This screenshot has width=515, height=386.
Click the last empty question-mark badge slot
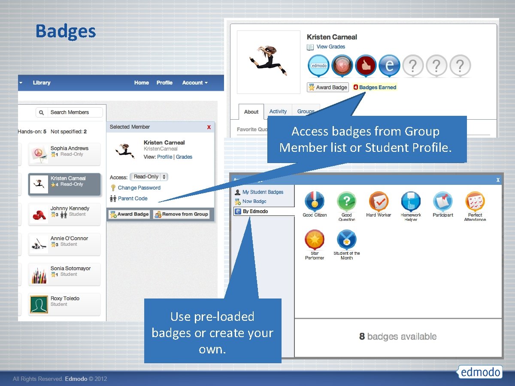(x=460, y=66)
